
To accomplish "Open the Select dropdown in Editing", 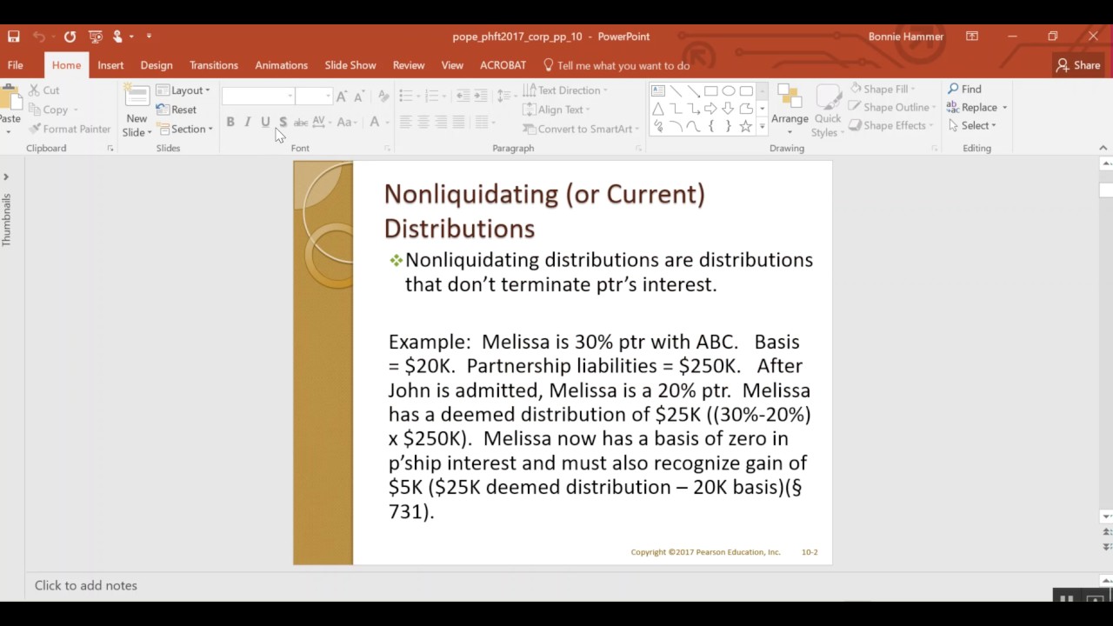I will point(971,125).
